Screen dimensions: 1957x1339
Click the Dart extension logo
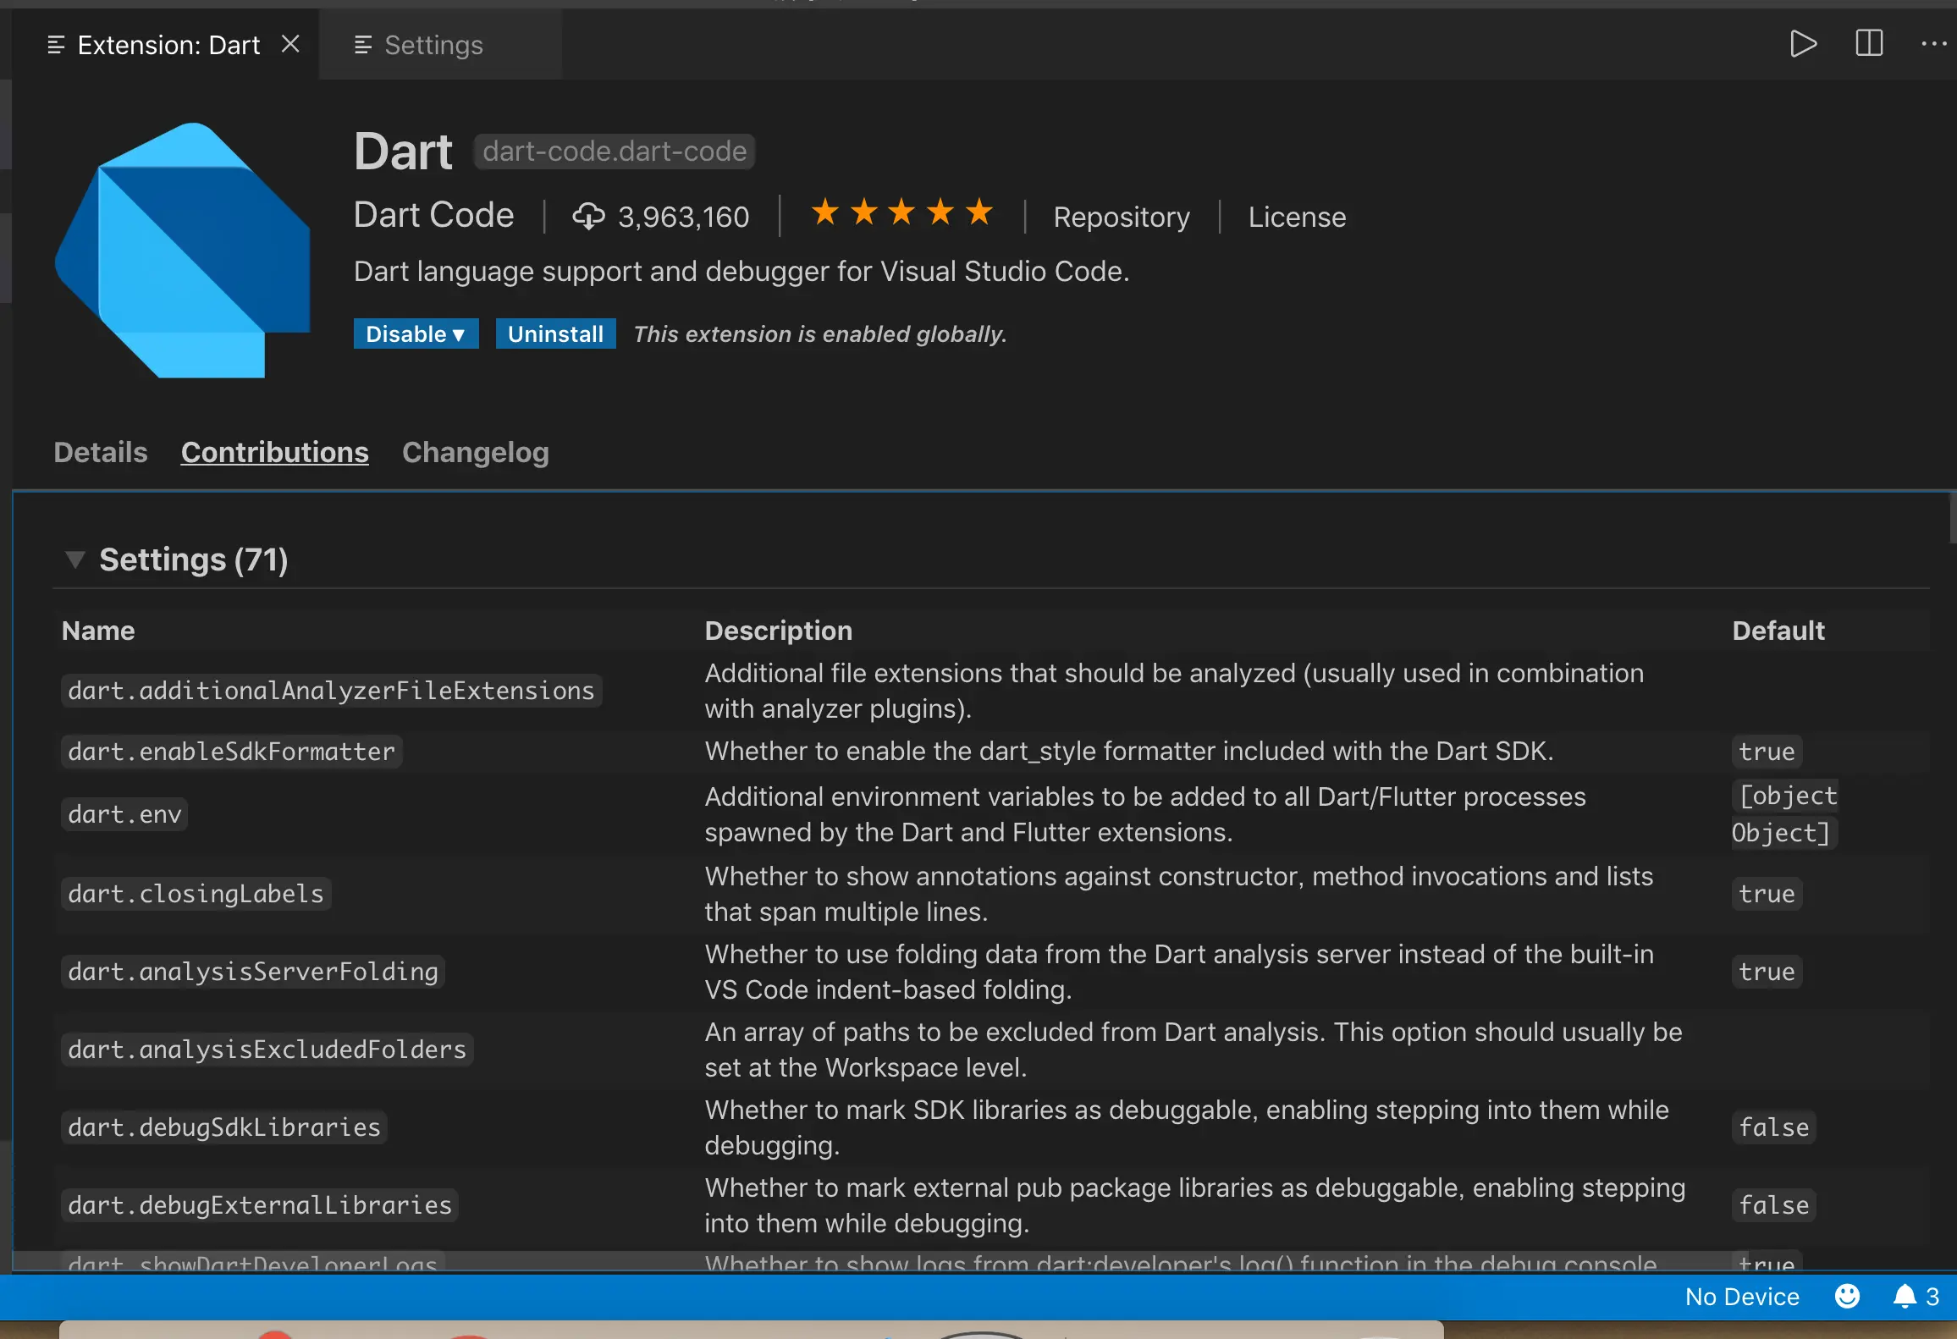(183, 251)
